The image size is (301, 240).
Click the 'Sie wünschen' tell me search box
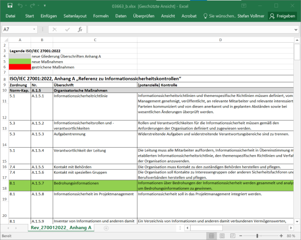click(221, 16)
